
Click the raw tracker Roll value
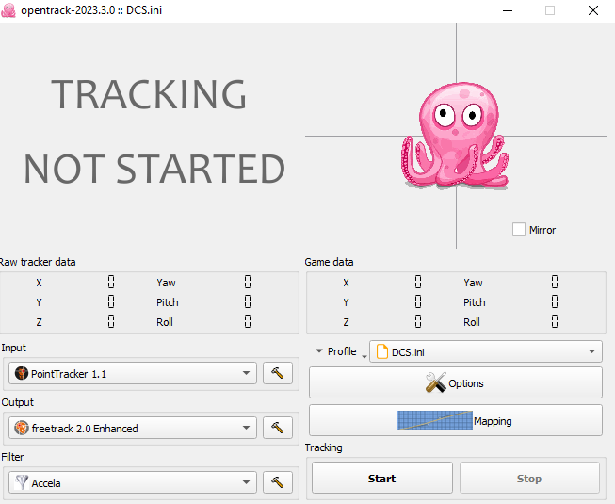[x=248, y=321]
